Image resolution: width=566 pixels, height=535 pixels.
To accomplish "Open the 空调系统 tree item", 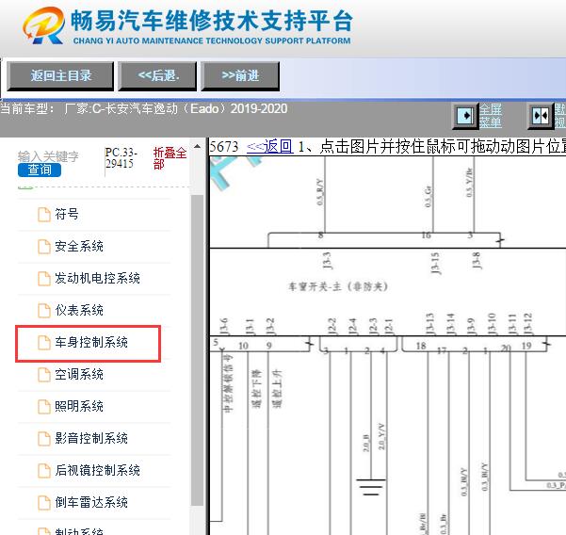I will [x=79, y=374].
